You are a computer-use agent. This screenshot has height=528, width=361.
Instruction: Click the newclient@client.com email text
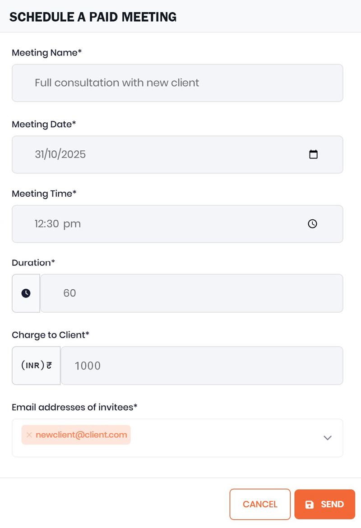tap(81, 435)
